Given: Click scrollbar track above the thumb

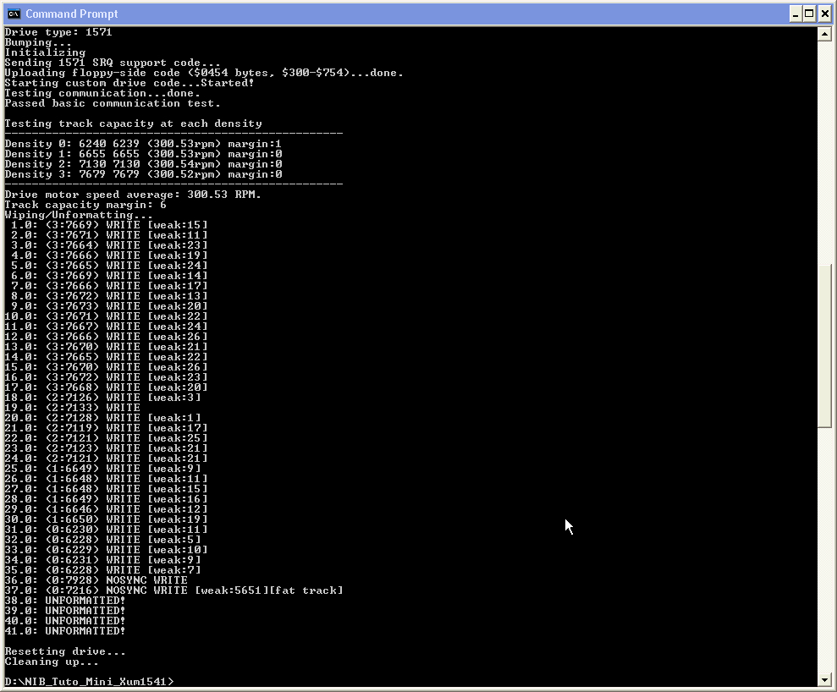Looking at the screenshot, I should click(824, 152).
